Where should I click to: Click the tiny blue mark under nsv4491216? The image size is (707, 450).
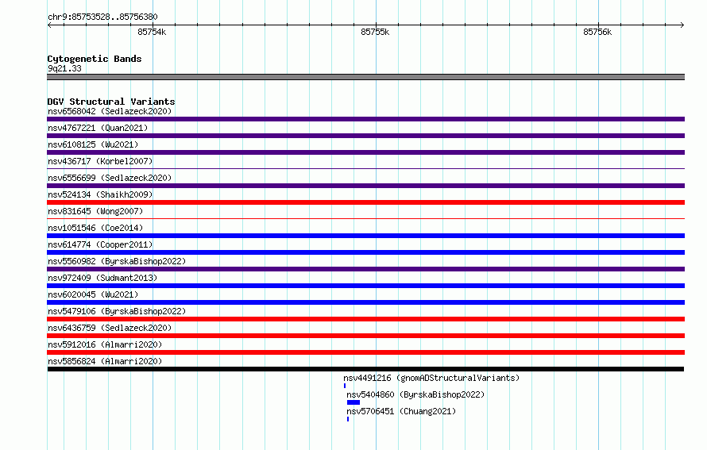tap(345, 386)
